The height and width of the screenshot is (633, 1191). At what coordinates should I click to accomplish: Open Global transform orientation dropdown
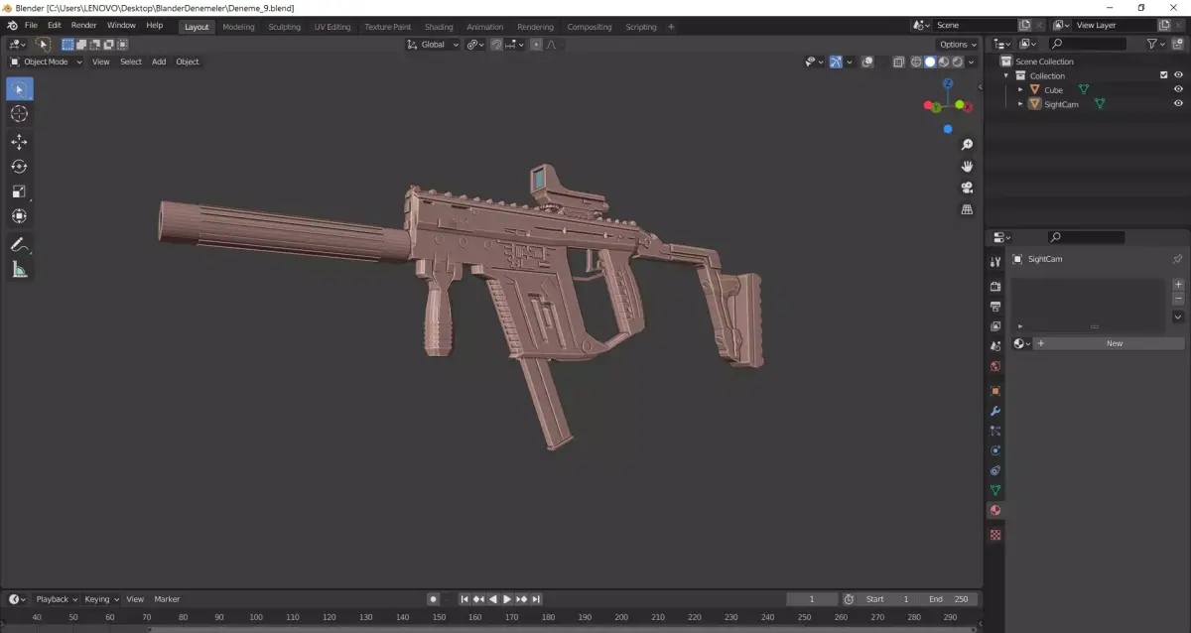pos(434,45)
